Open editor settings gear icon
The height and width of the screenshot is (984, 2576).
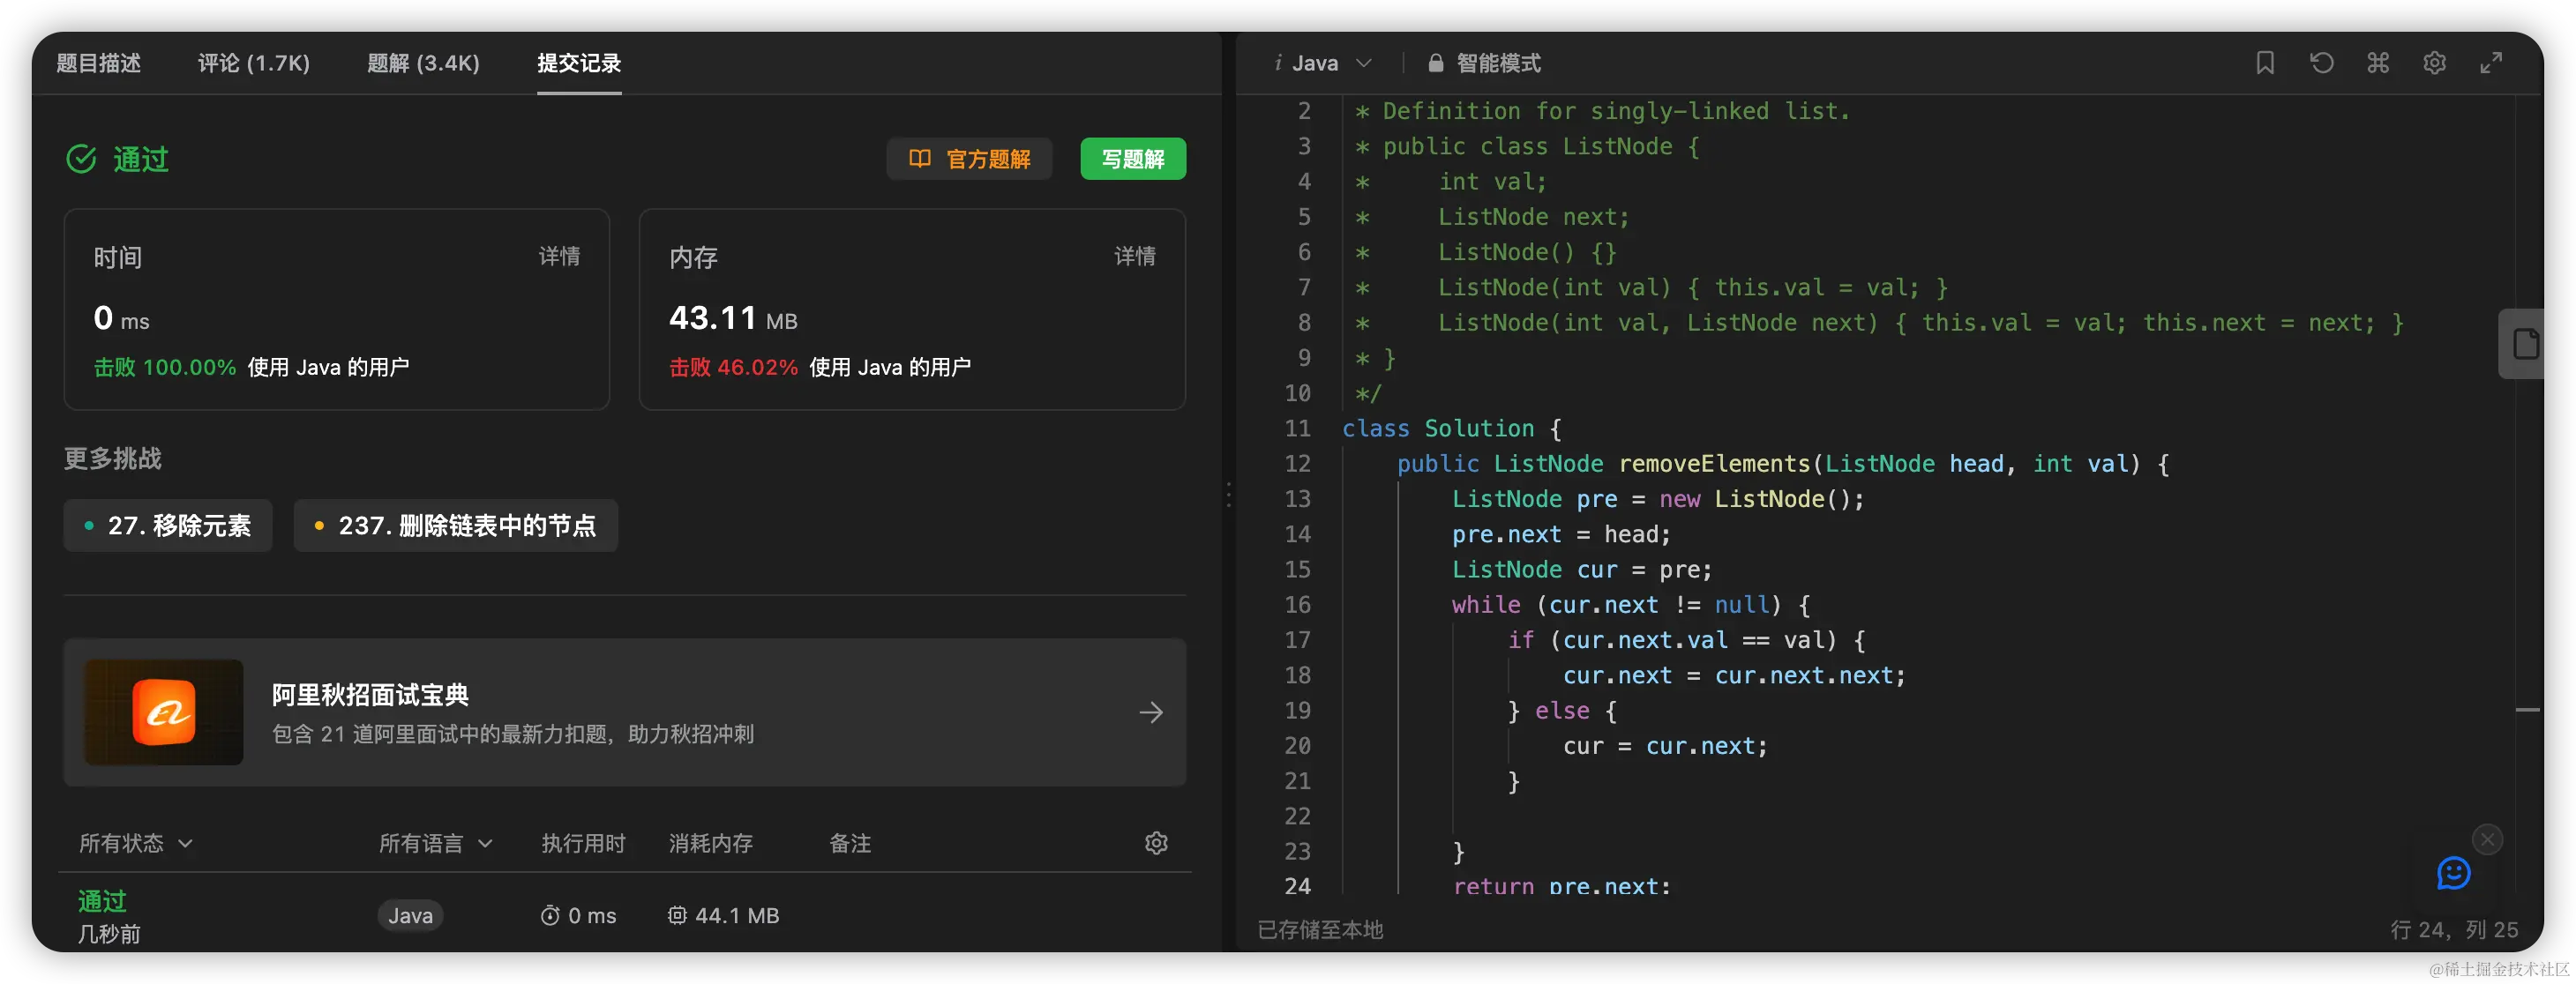tap(2434, 63)
